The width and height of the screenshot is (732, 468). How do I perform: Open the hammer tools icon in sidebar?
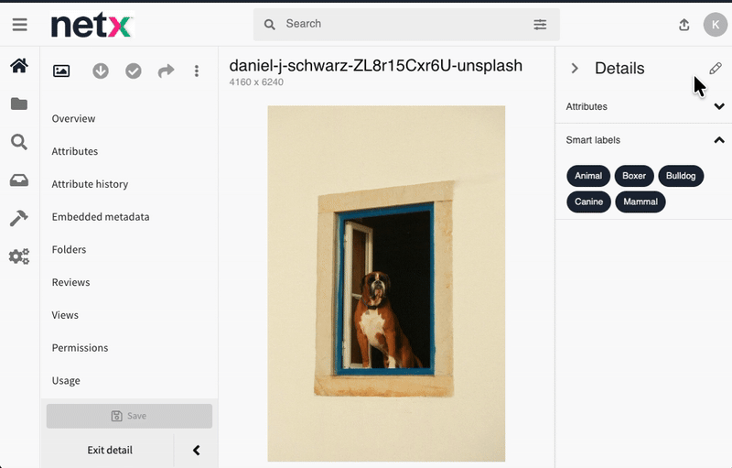coord(19,218)
